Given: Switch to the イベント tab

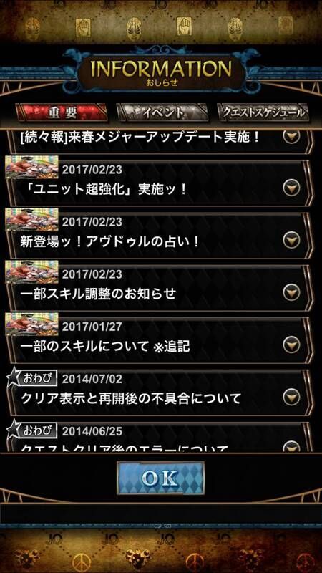Looking at the screenshot, I should point(162,113).
